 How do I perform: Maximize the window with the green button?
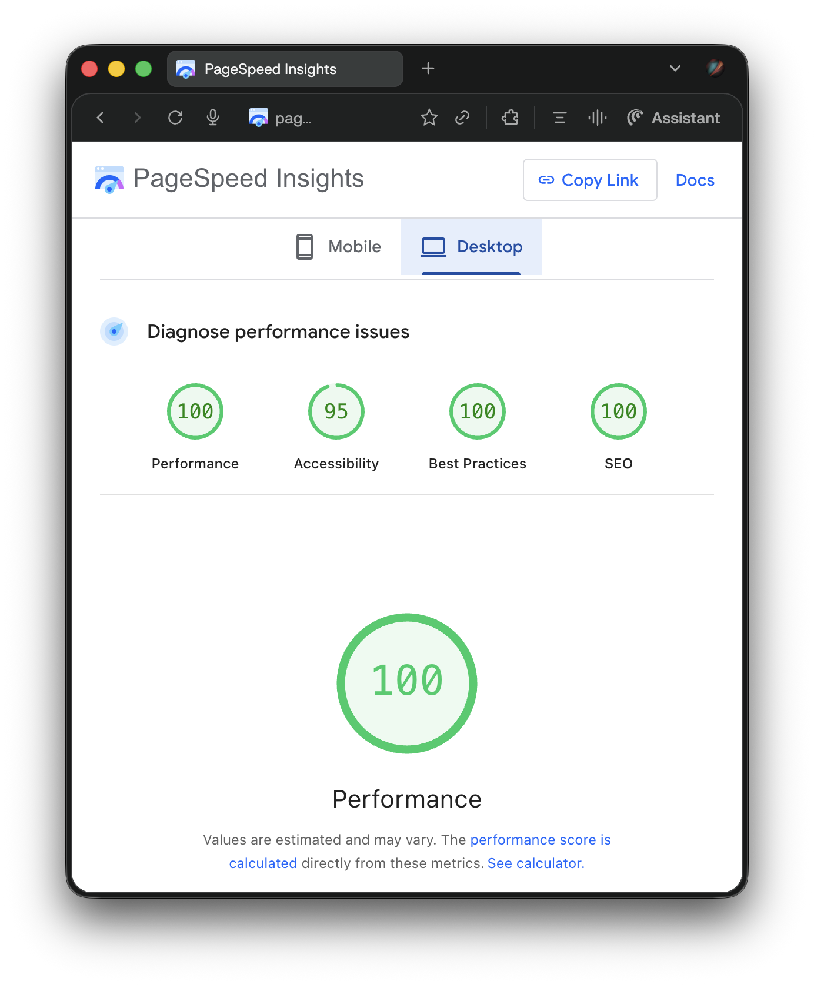[144, 69]
